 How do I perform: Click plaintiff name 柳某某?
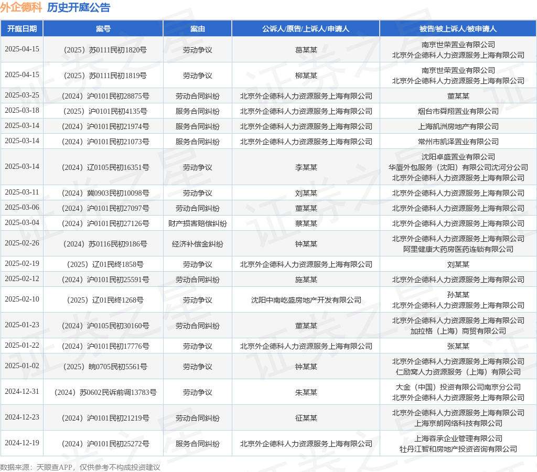pos(306,76)
